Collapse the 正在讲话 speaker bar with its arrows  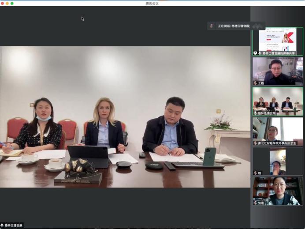pos(257,26)
